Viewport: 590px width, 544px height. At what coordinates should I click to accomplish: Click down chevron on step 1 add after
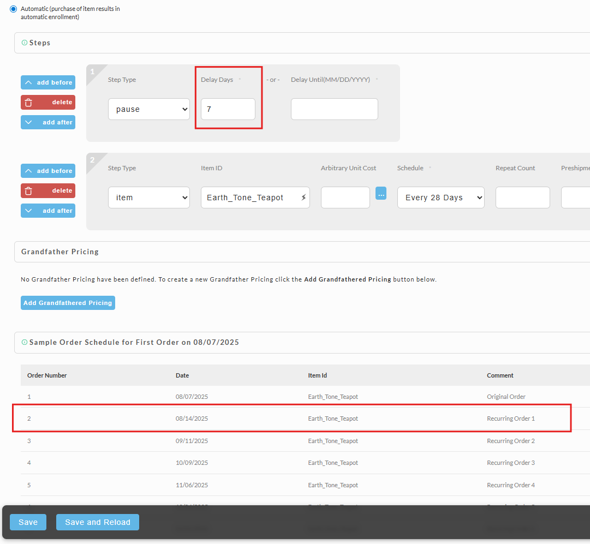pyautogui.click(x=28, y=122)
